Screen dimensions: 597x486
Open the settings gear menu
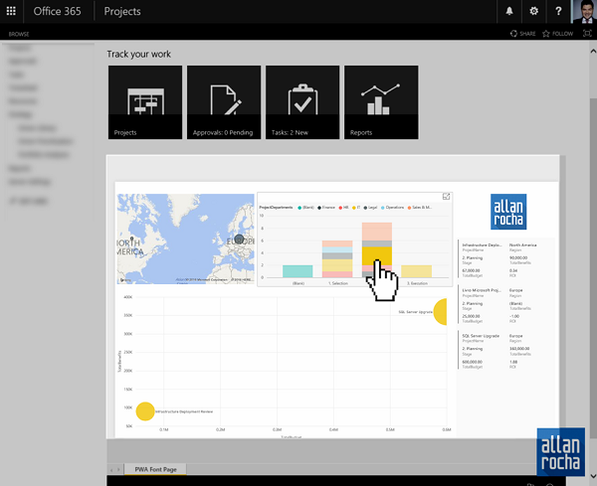click(534, 12)
